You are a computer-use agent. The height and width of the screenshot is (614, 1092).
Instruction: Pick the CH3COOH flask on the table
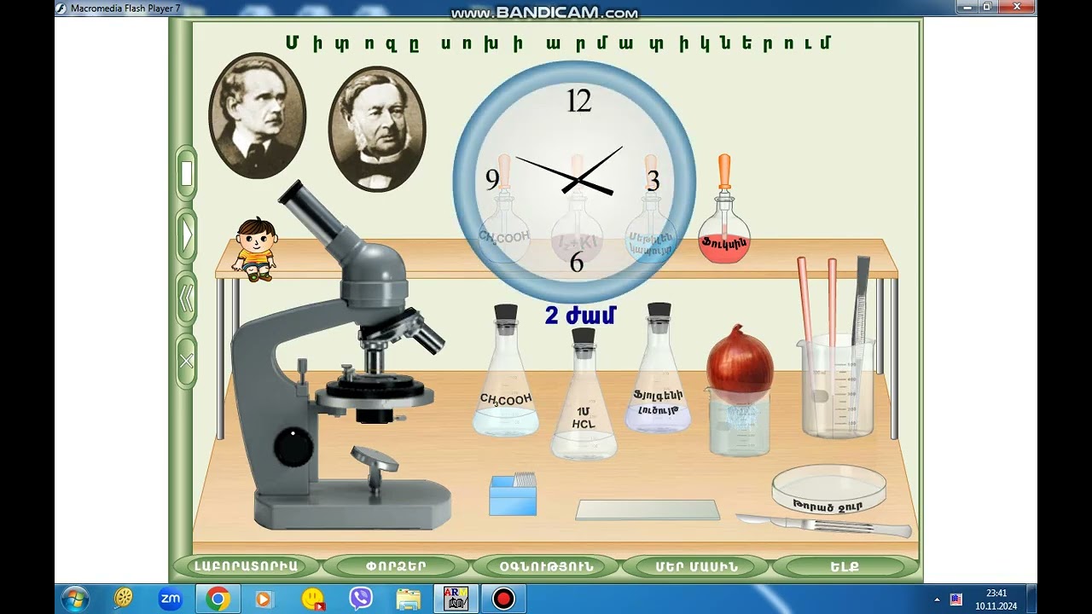(x=506, y=370)
